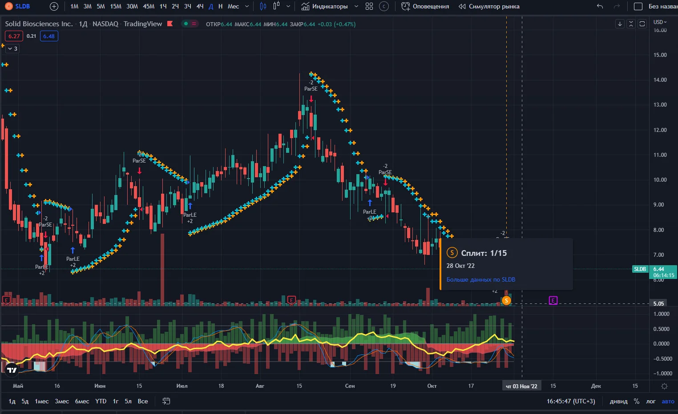This screenshot has width=678, height=414.
Task: Open the USD currency dropdown
Action: 660,22
